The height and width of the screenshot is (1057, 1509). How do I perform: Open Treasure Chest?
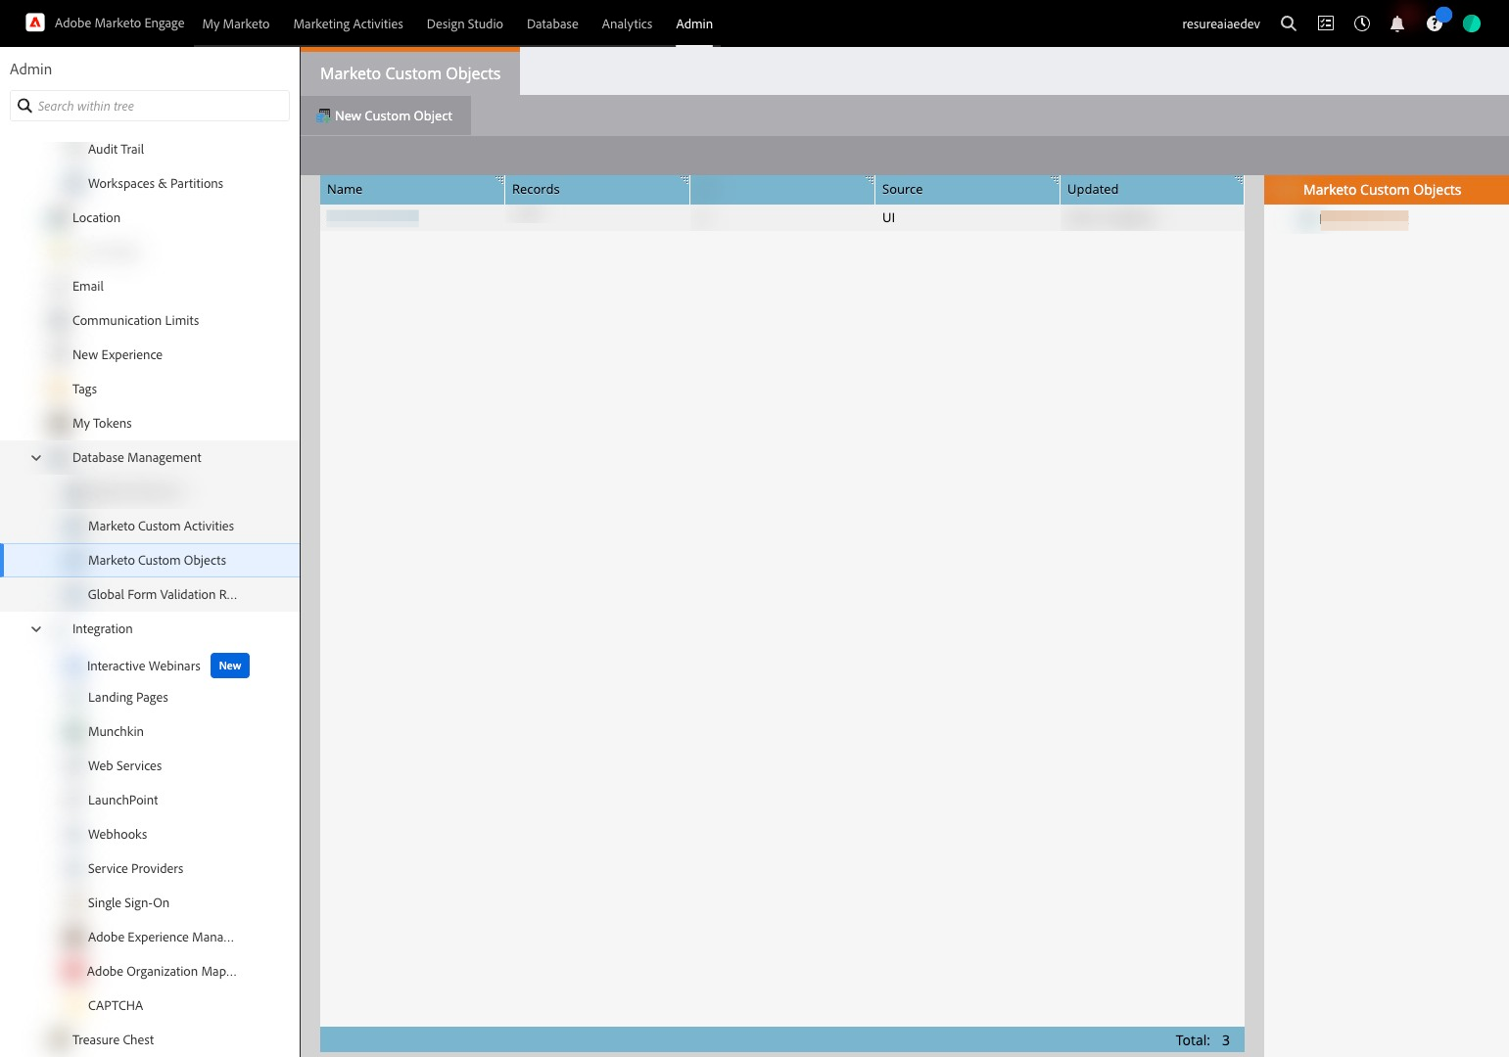tap(113, 1039)
